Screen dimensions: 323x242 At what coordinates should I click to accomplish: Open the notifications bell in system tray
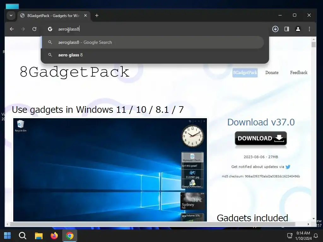pyautogui.click(x=315, y=236)
